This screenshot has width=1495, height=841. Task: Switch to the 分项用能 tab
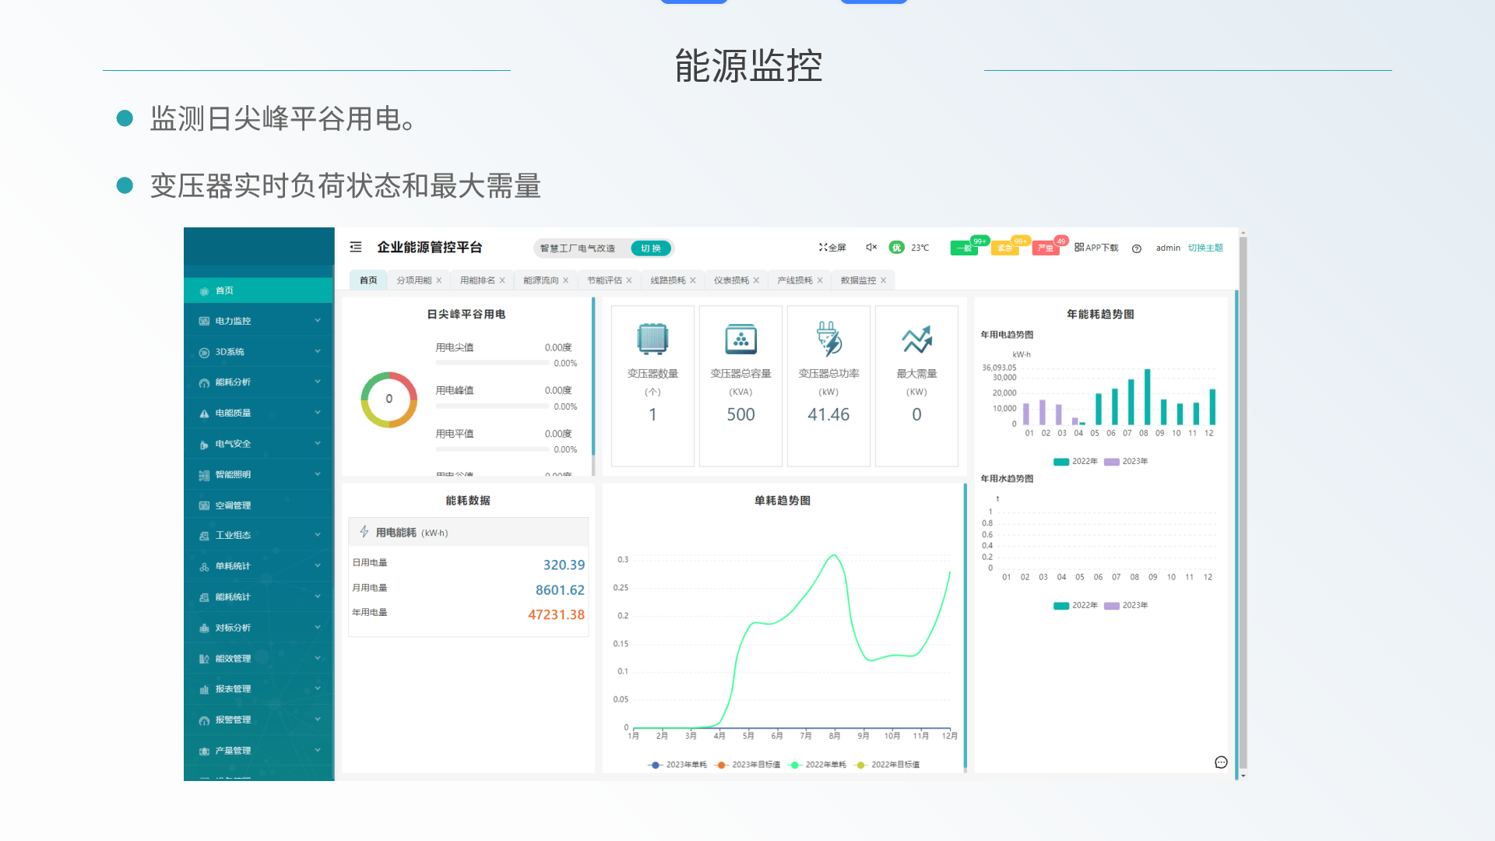[414, 280]
